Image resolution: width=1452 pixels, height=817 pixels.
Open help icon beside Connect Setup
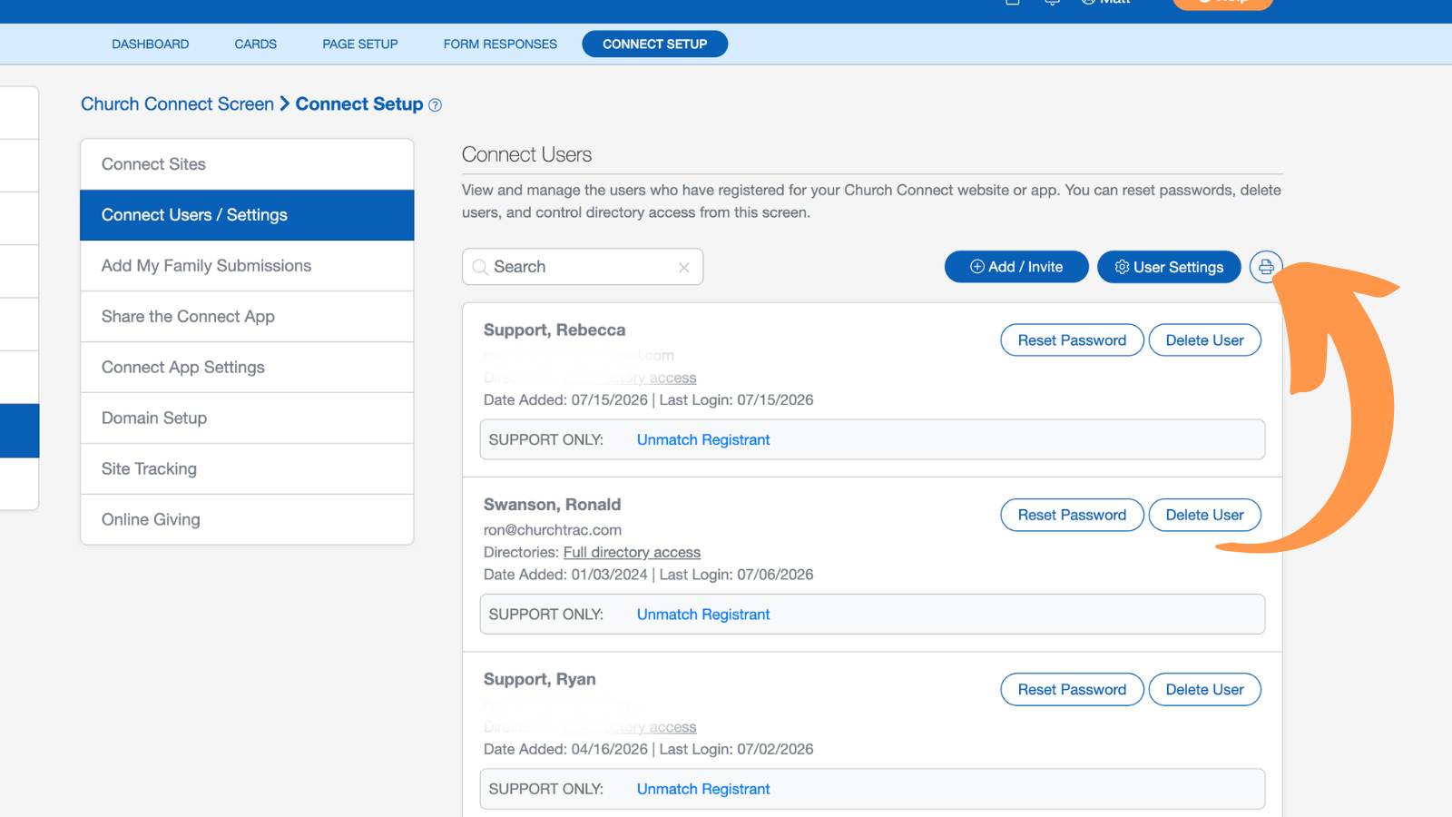pos(436,105)
